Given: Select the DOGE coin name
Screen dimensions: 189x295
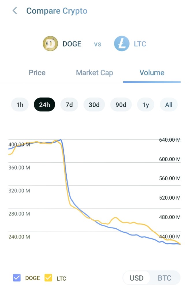Looking at the screenshot, I should pyautogui.click(x=72, y=44).
